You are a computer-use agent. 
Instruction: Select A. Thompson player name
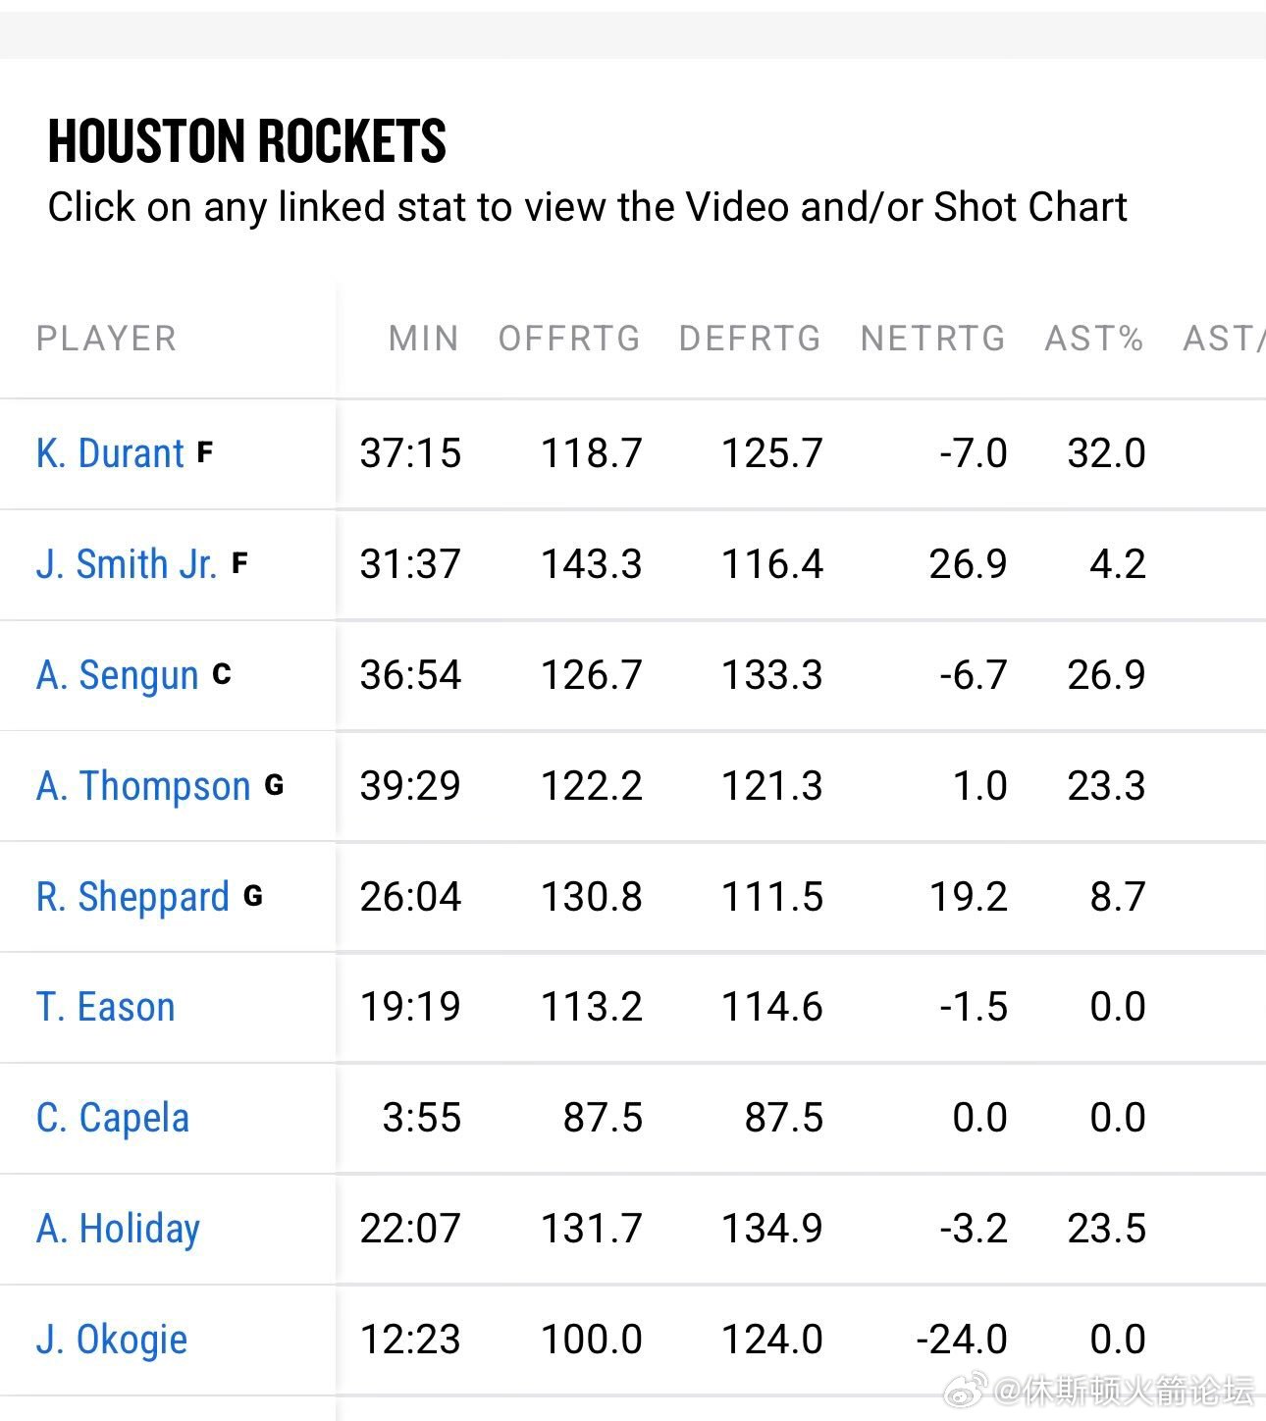[x=143, y=786]
